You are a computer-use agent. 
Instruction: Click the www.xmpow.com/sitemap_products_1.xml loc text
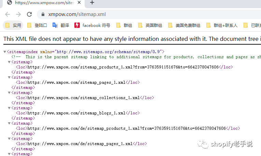pos(123,67)
